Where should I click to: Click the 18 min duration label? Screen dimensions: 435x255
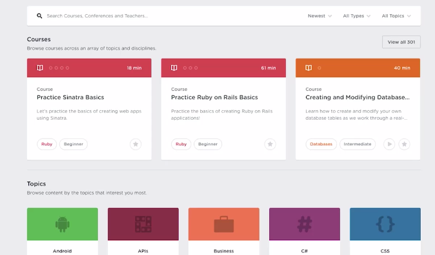pos(134,68)
